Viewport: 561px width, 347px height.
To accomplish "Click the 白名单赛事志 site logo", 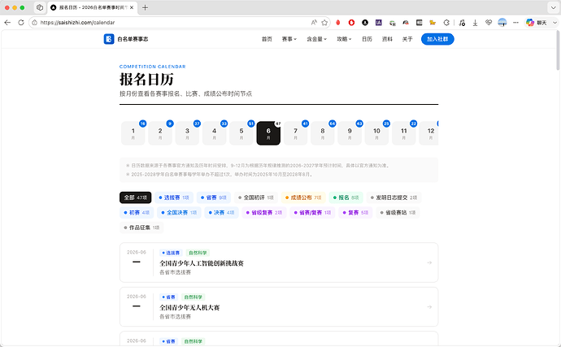I will [x=126, y=39].
